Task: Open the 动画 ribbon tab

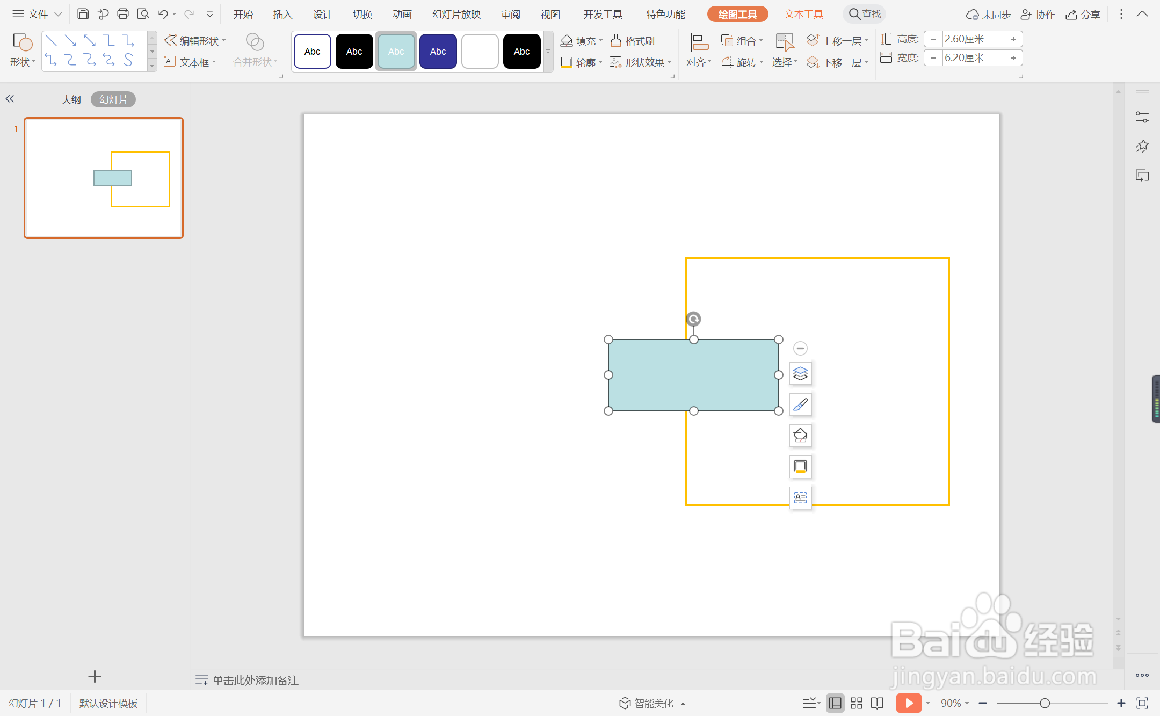Action: 402,15
